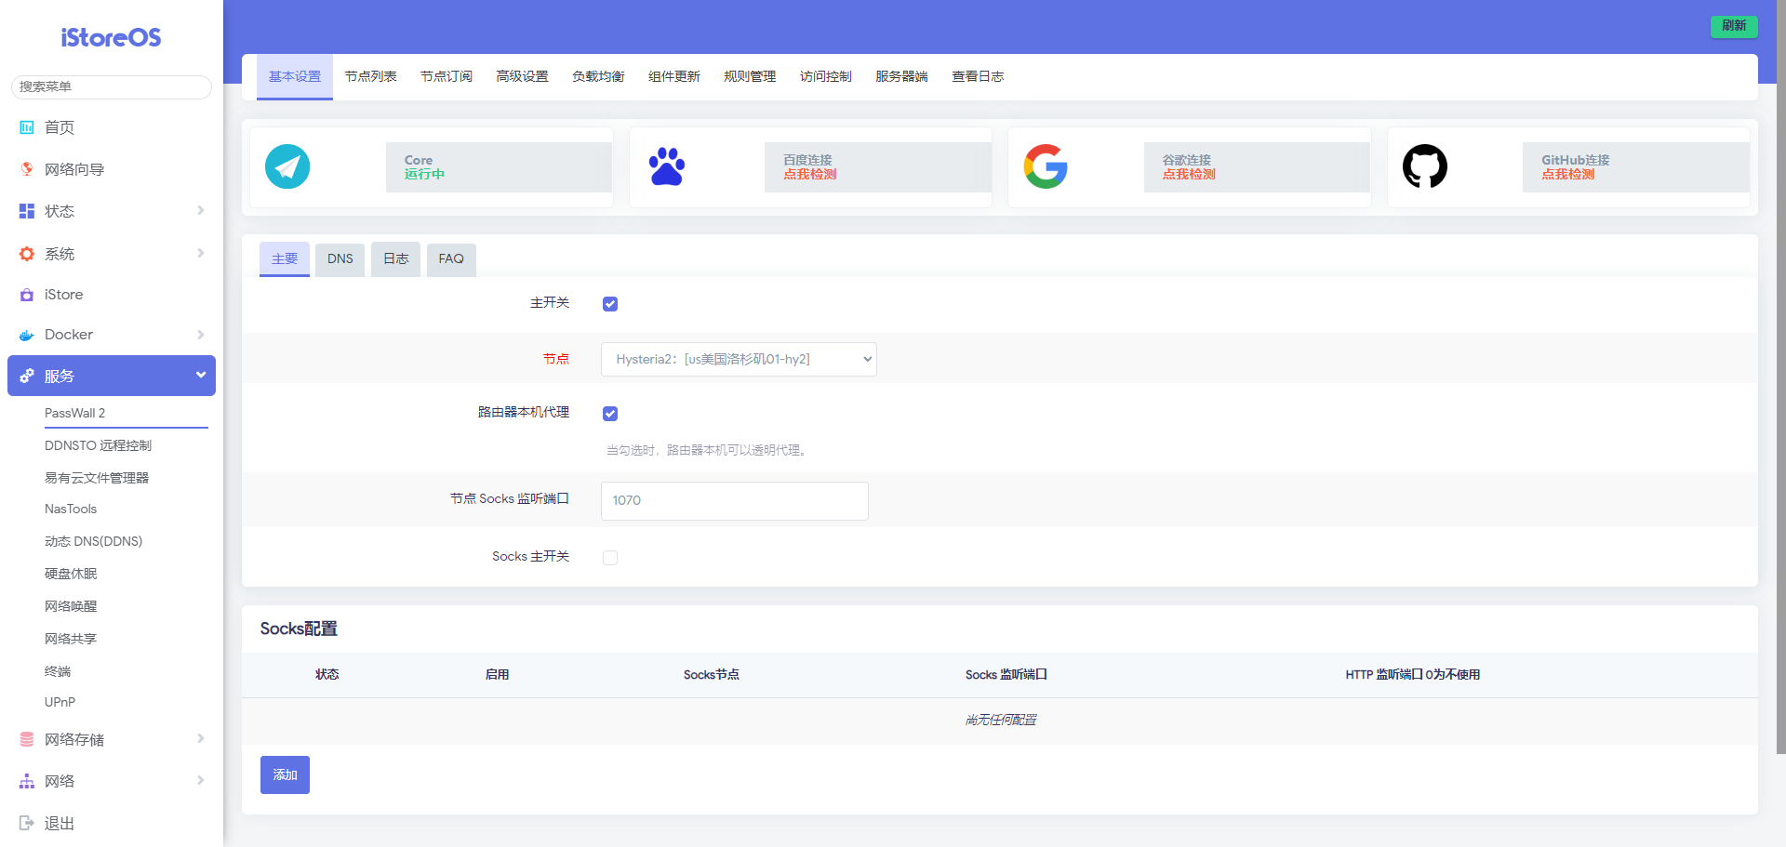Image resolution: width=1786 pixels, height=847 pixels.
Task: Open NasTools in the sidebar
Action: [x=71, y=509]
